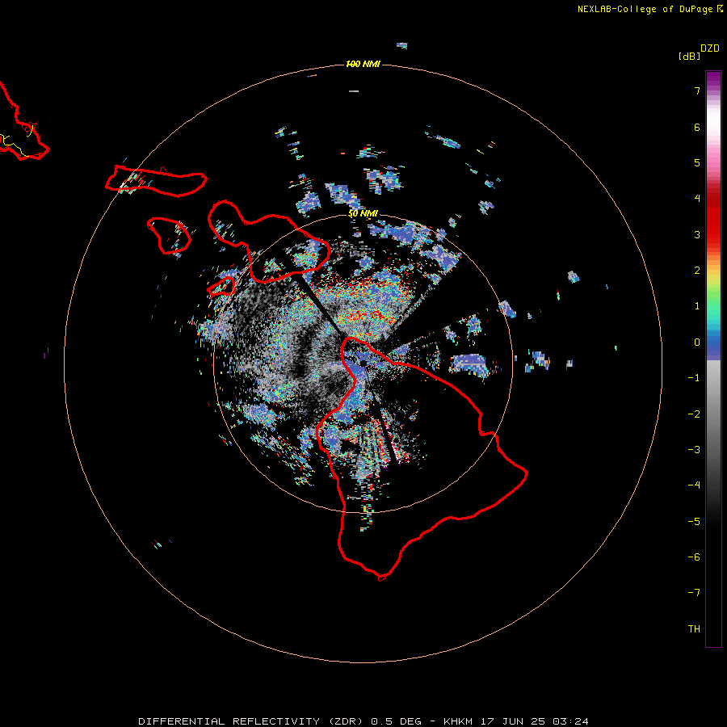Click the -5 value on the scale
727x727 pixels.
tap(694, 522)
